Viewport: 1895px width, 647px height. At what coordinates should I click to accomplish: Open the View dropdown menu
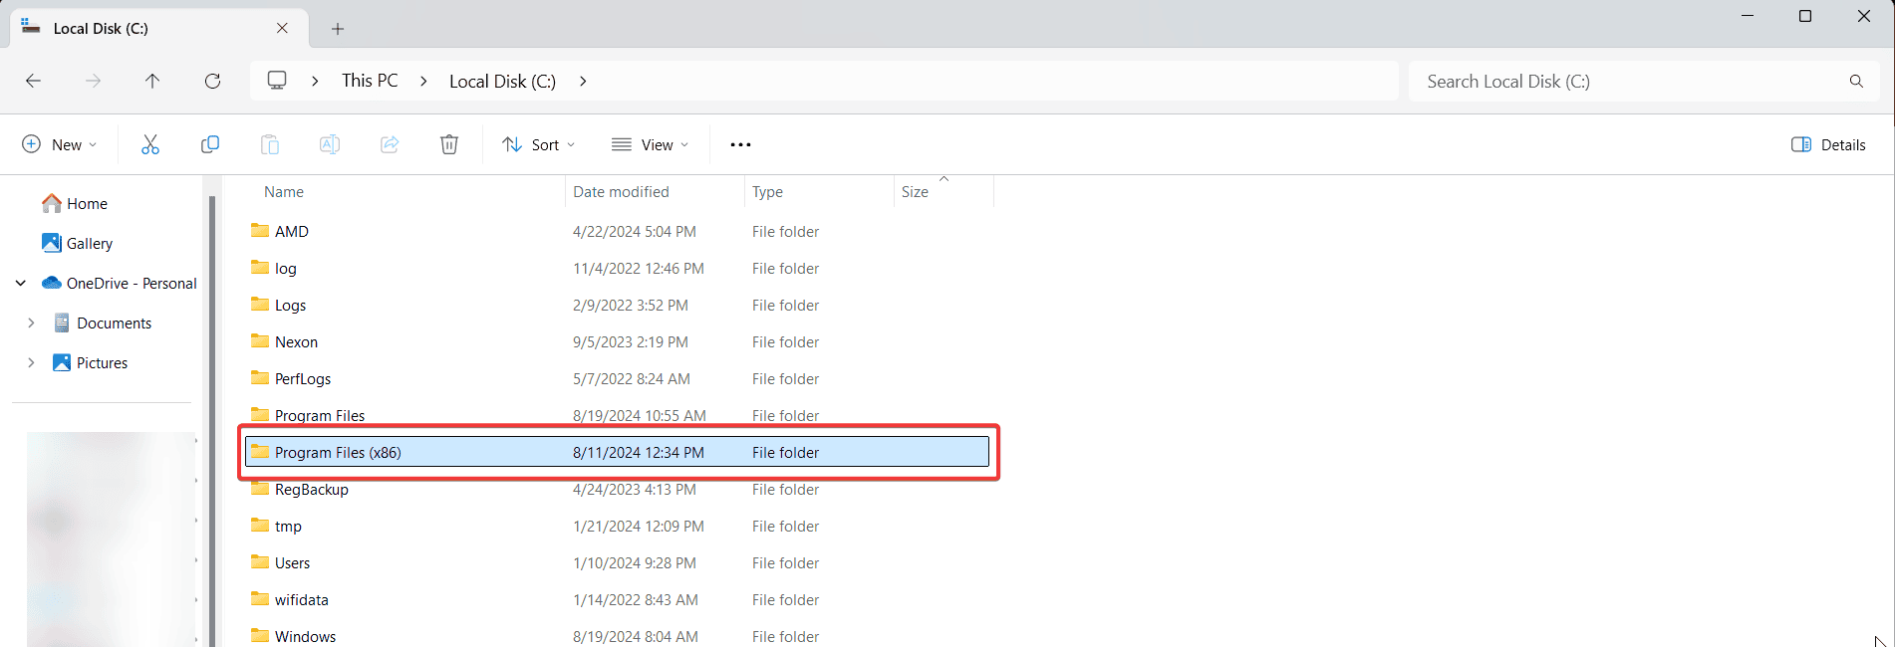coord(651,145)
